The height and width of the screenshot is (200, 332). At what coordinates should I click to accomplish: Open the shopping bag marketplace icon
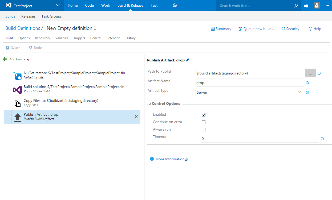coord(306,6)
